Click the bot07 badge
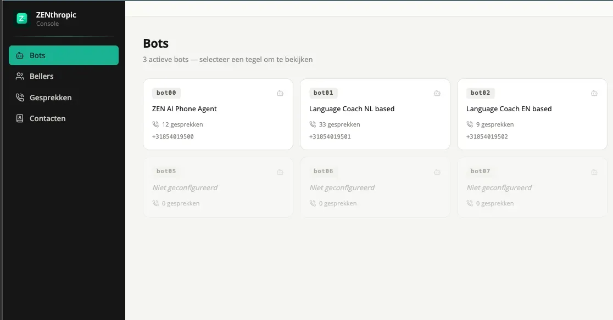613x320 pixels. coord(481,171)
